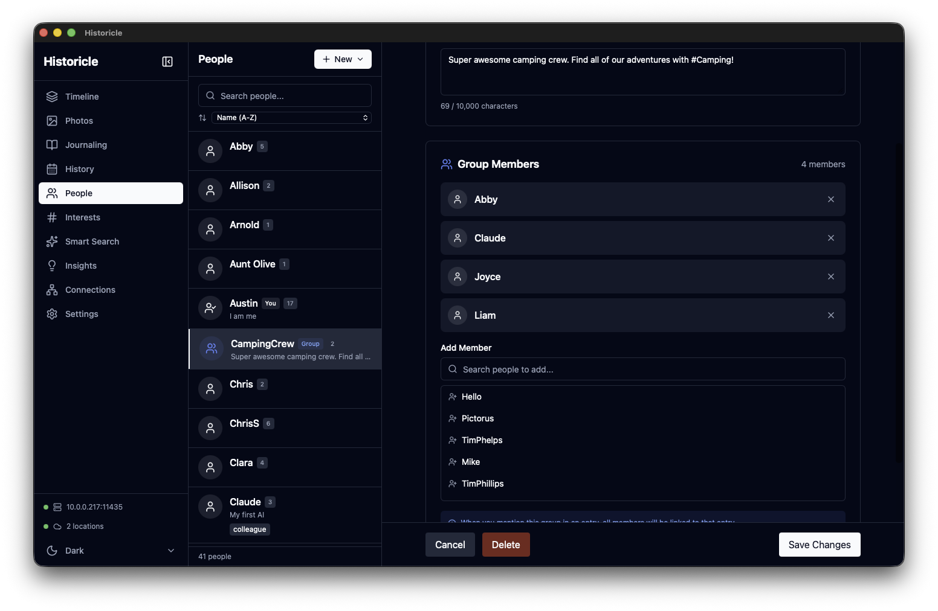The width and height of the screenshot is (938, 611).
Task: Cancel editing the group
Action: click(x=450, y=545)
